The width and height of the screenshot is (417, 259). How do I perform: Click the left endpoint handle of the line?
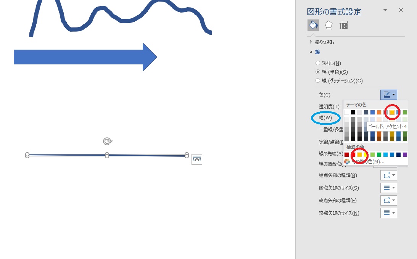27,155
